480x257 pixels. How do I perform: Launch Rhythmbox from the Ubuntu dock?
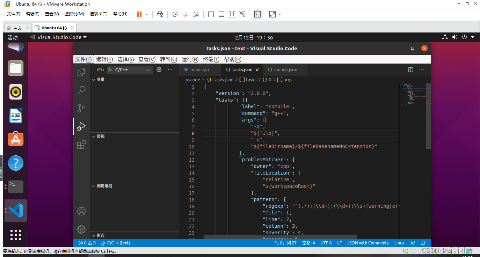[16, 92]
